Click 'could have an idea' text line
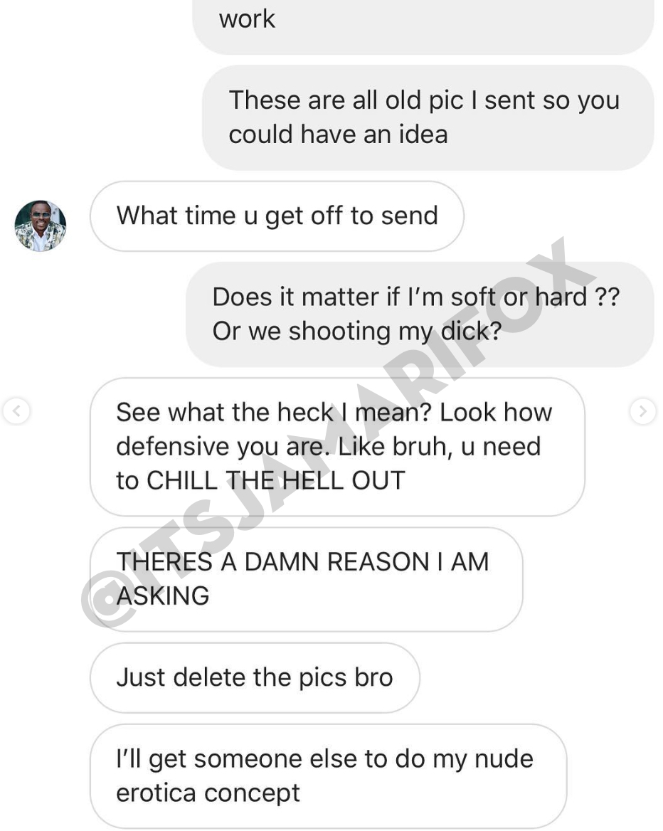Image resolution: width=663 pixels, height=831 pixels. (x=338, y=134)
